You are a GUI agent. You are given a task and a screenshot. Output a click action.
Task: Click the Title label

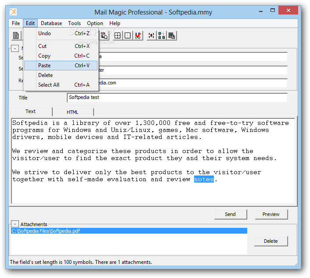point(23,98)
